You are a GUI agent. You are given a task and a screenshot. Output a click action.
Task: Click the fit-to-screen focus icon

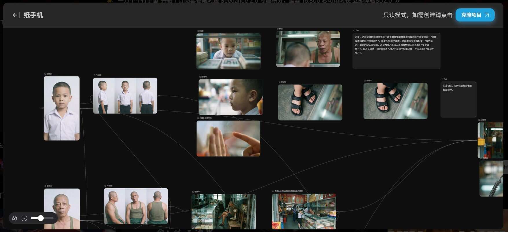[24, 218]
